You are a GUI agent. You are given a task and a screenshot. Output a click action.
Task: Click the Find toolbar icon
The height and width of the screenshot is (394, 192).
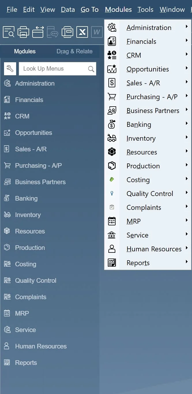pyautogui.click(x=9, y=32)
